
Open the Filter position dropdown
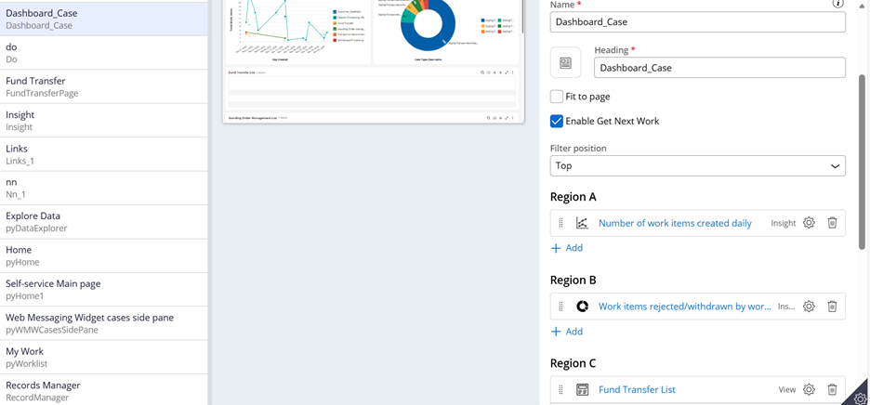point(697,166)
